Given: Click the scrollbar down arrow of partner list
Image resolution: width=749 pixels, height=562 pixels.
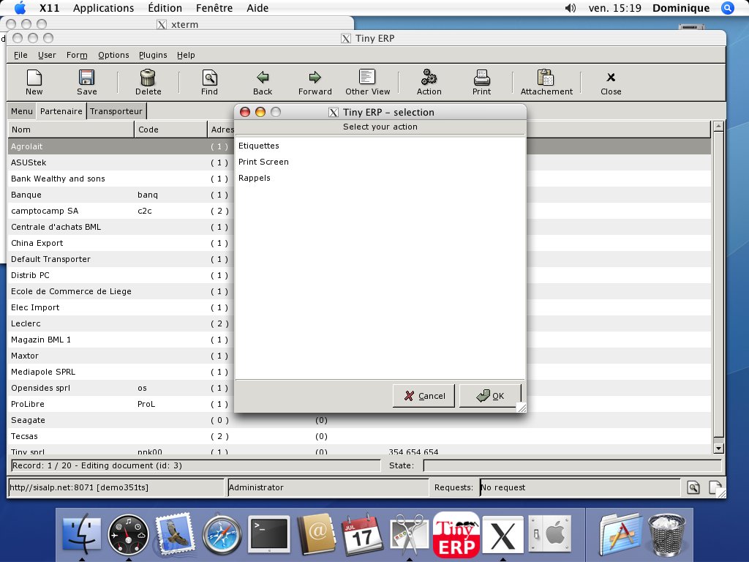Looking at the screenshot, I should (x=718, y=449).
